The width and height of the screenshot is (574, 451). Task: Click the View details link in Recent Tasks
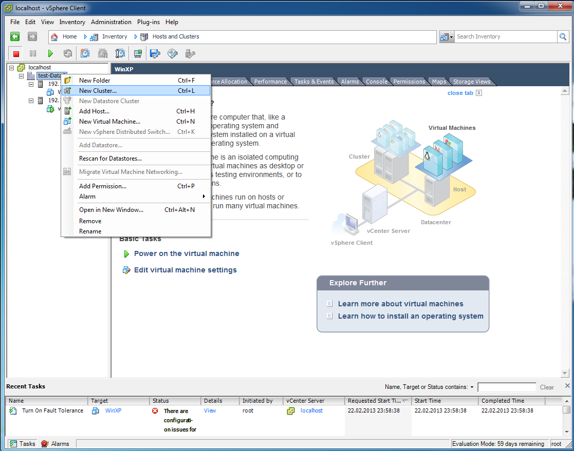click(x=210, y=411)
